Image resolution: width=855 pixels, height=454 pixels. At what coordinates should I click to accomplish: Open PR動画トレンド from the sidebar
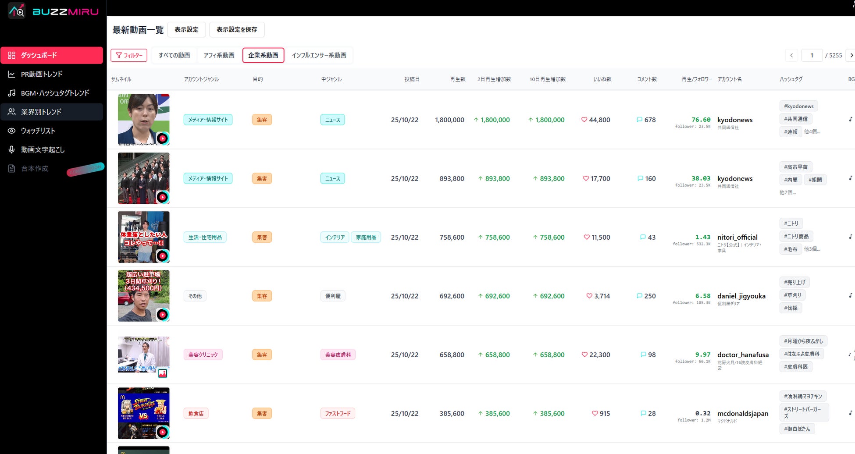pyautogui.click(x=42, y=74)
